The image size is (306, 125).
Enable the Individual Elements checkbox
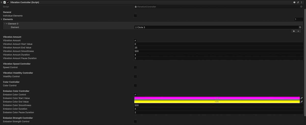click(x=135, y=16)
